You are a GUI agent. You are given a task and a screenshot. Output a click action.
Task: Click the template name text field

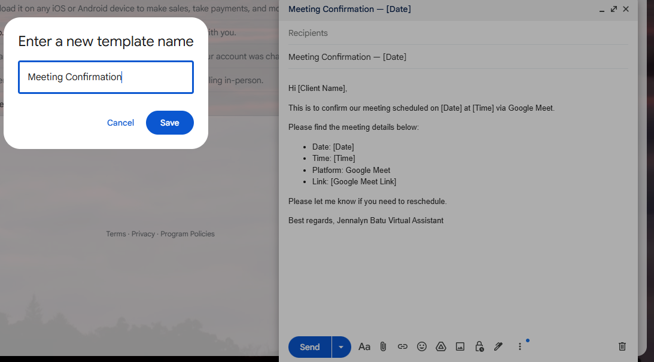106,77
